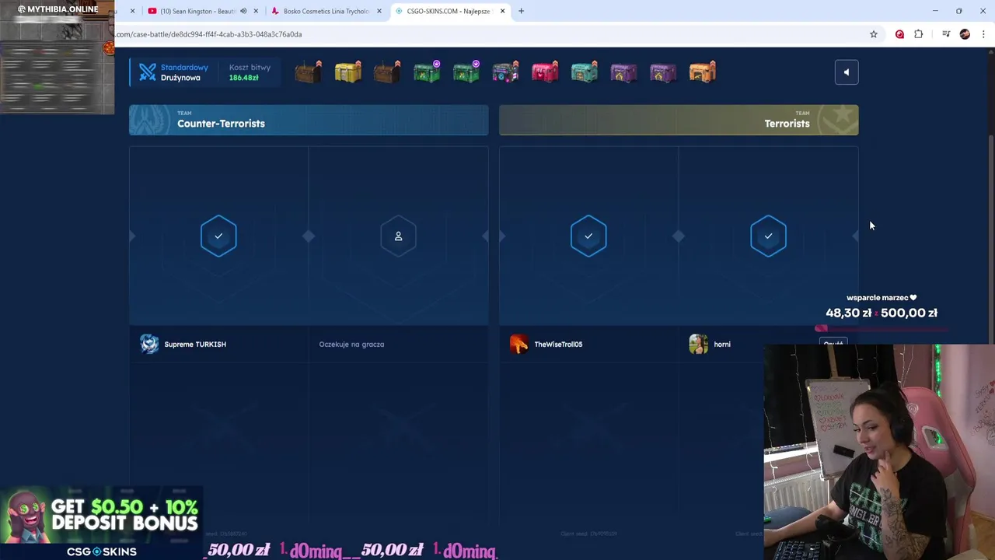Click the red extension icon in toolbar
This screenshot has height=560, width=995.
click(899, 34)
